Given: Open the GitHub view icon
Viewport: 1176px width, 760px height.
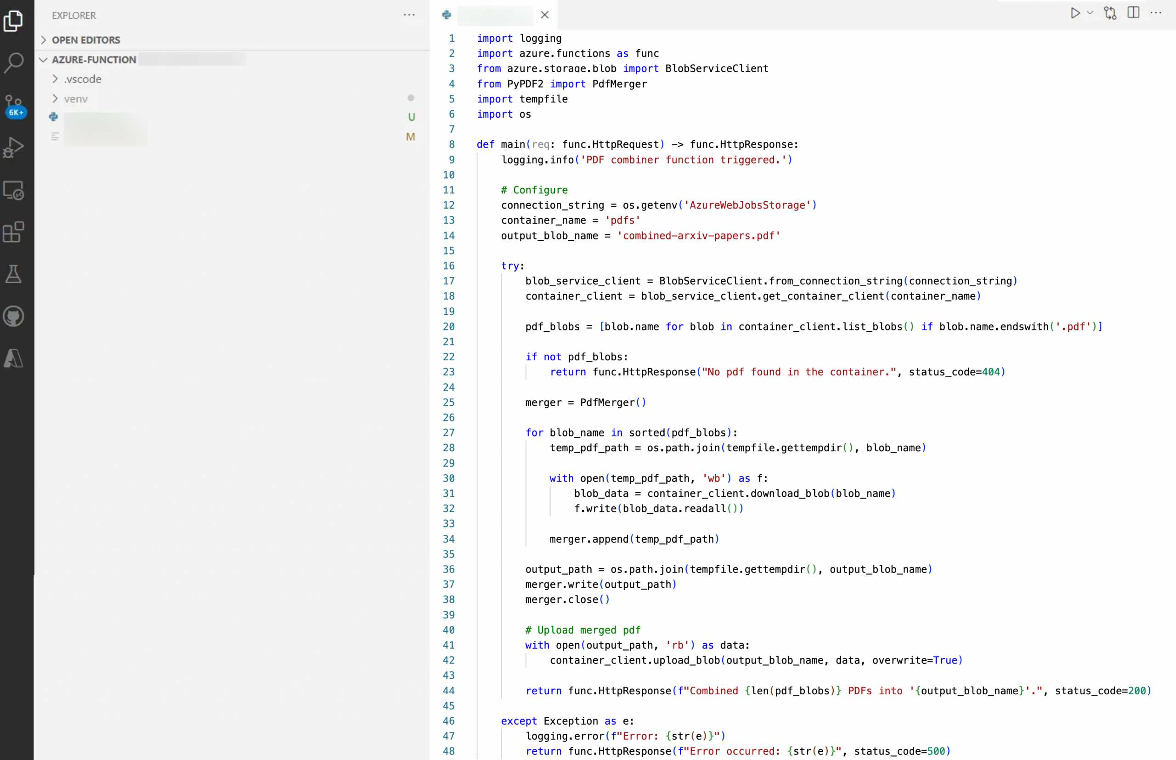Looking at the screenshot, I should point(13,316).
